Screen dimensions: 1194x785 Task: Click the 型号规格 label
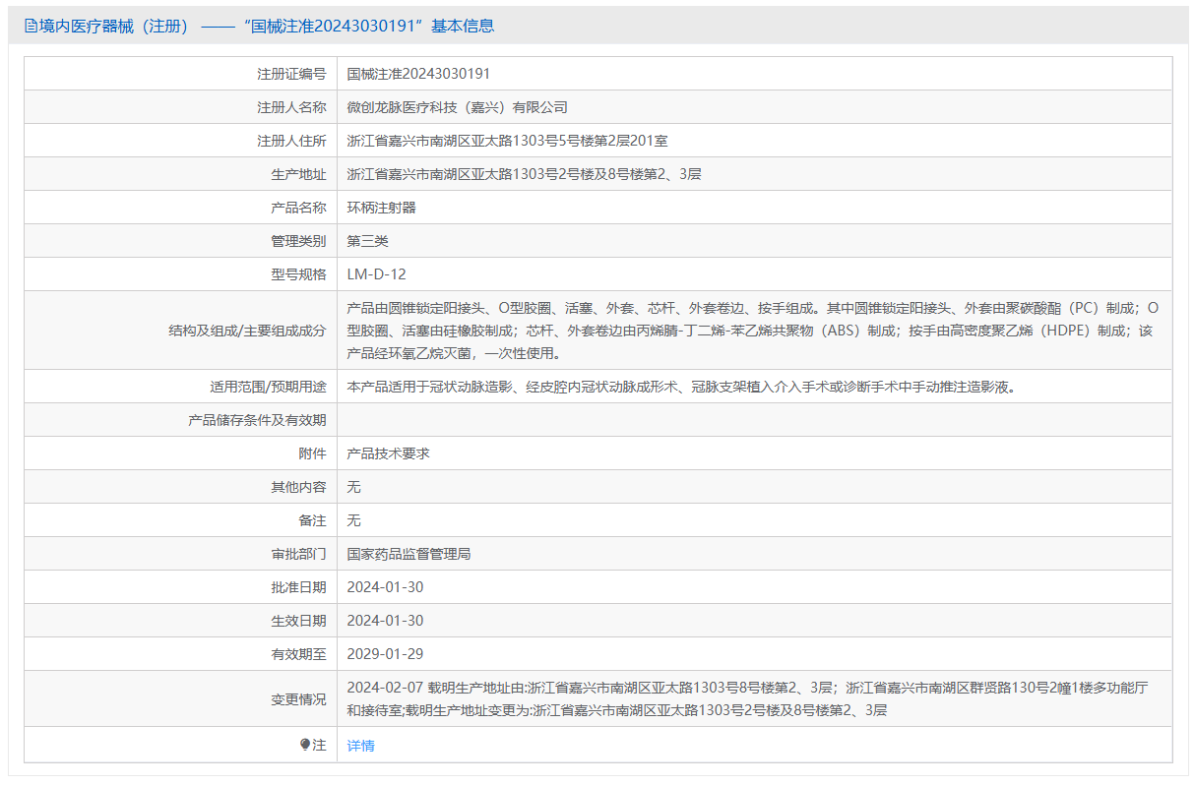pyautogui.click(x=298, y=274)
